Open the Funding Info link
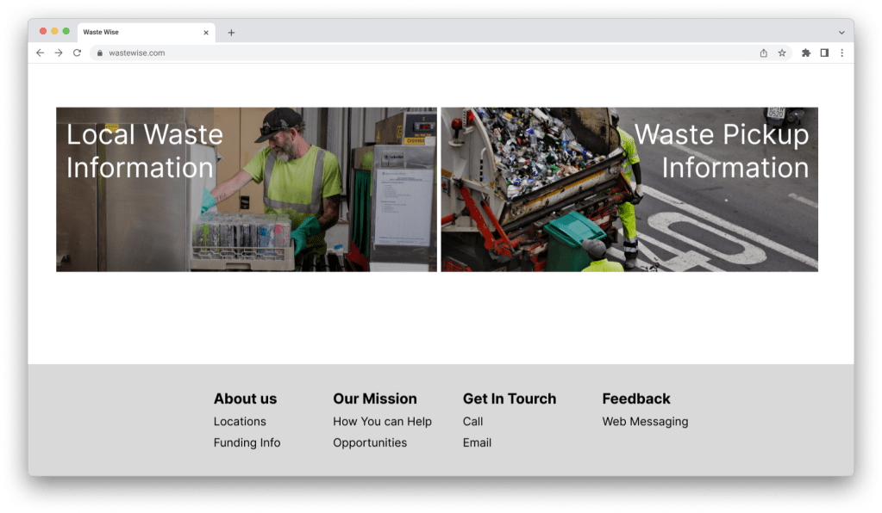The height and width of the screenshot is (513, 882). [247, 442]
